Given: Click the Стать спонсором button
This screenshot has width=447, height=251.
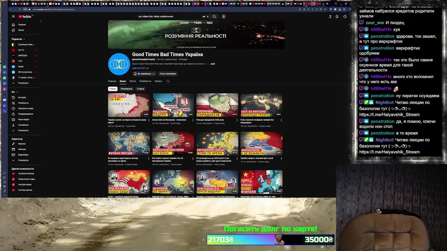Looking at the screenshot, I should pos(168,74).
